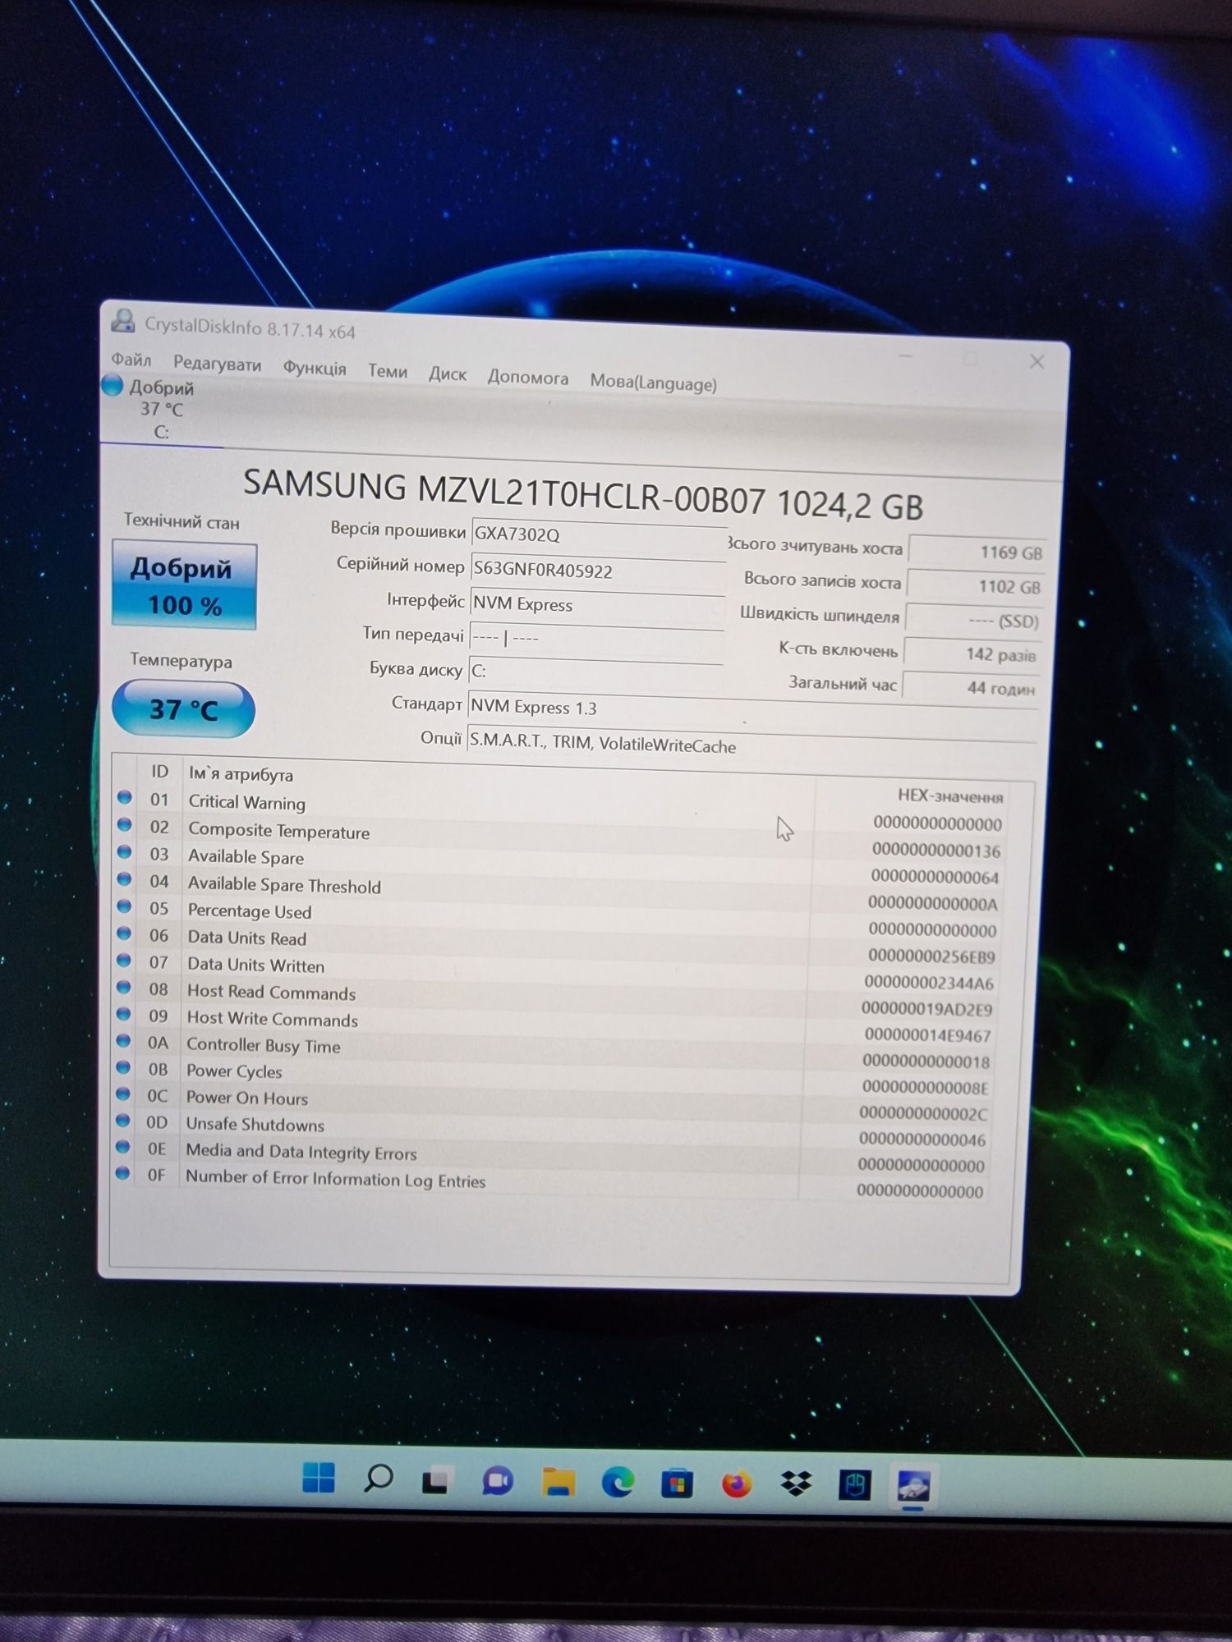Click status dot for Host Write Commands
This screenshot has width=1232, height=1642.
[x=123, y=1014]
